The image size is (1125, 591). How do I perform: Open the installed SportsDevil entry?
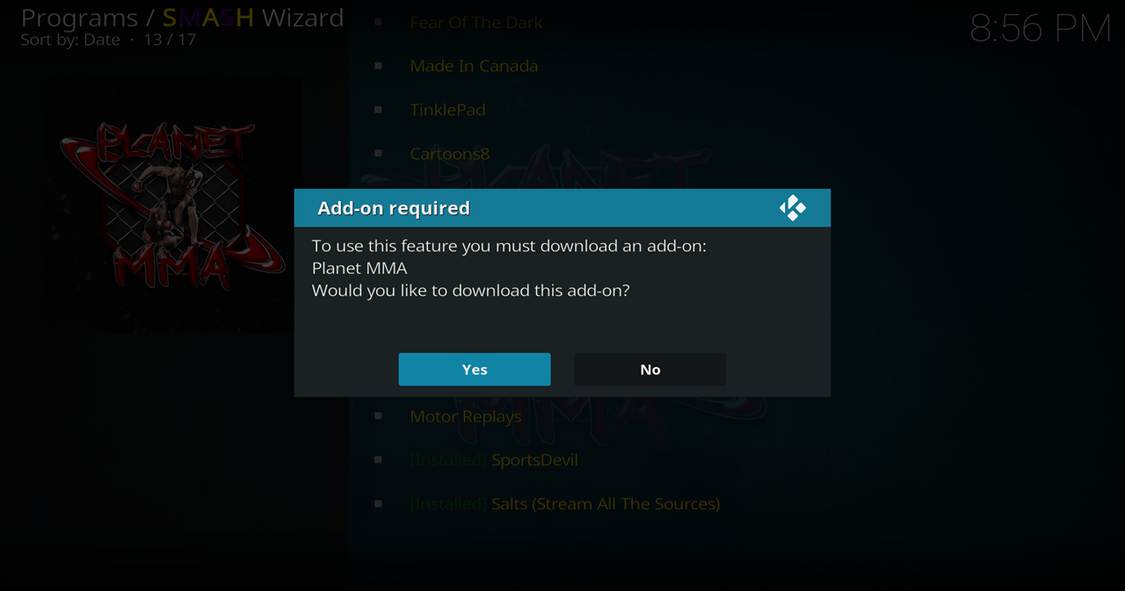494,460
